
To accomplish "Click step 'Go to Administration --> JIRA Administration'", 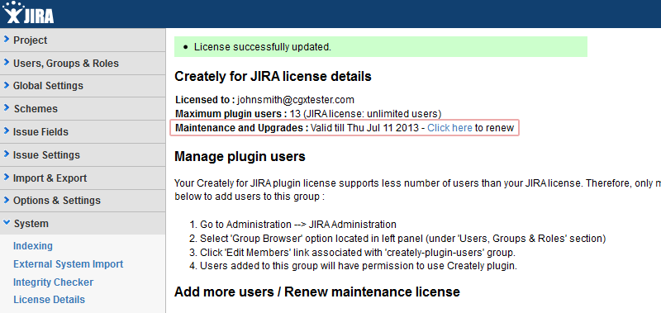I will 298,225.
